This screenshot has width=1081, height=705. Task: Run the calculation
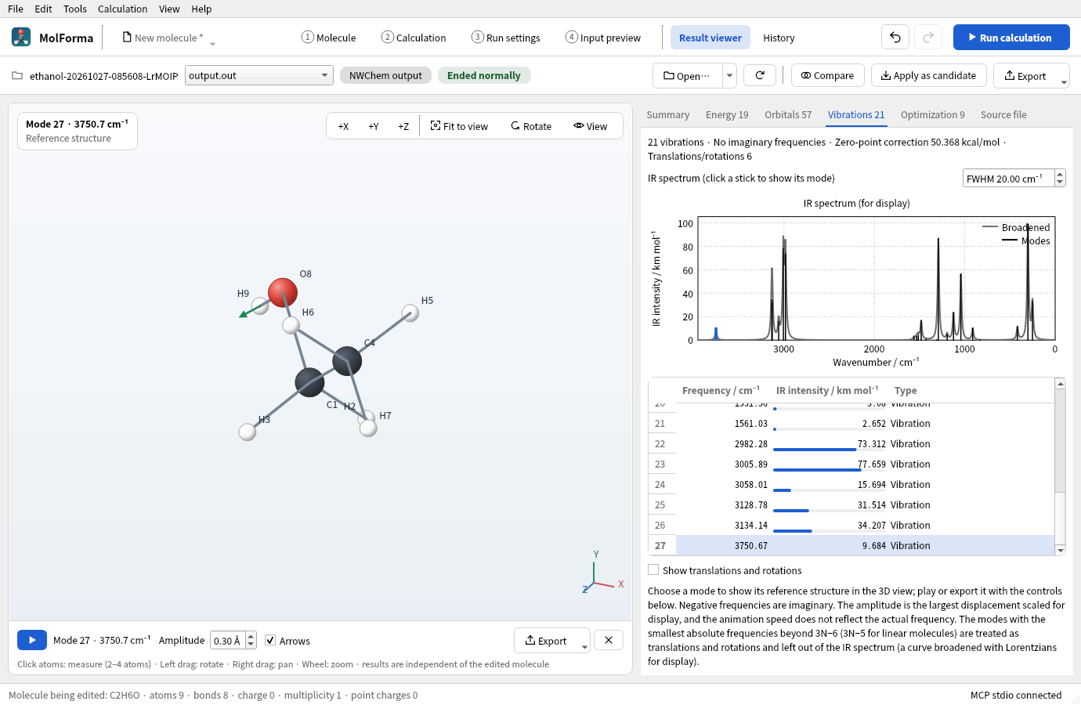pyautogui.click(x=1011, y=38)
